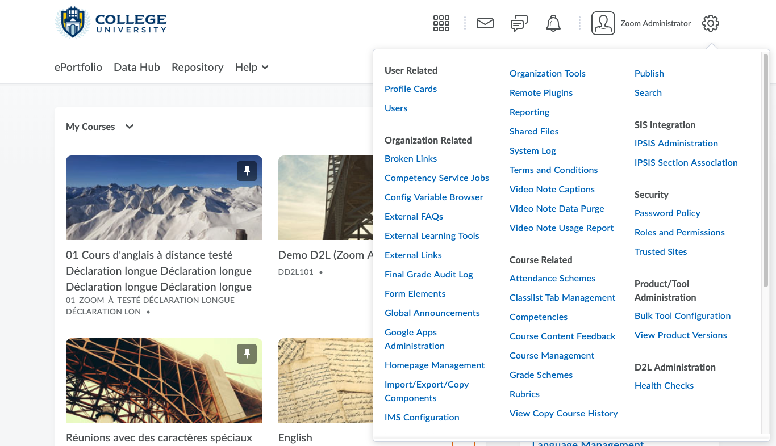Image resolution: width=776 pixels, height=446 pixels.
Task: Open IPSIS Section Association
Action: 686,163
